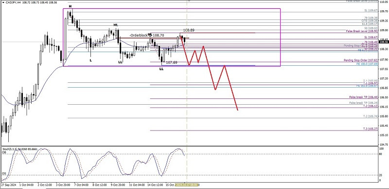This screenshot has width=389, height=189.
Task: Click the 104.75 price scale value
Action: point(384,145)
